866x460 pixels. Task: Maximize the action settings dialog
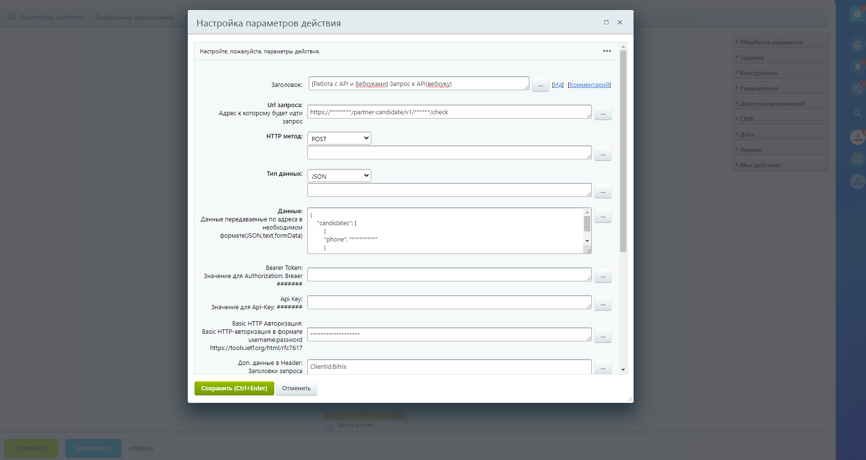click(606, 23)
